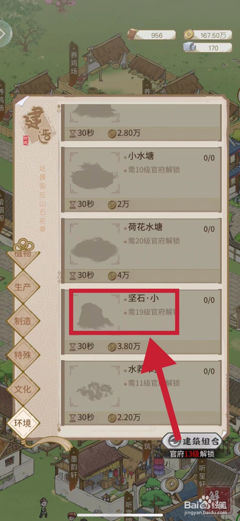The width and height of the screenshot is (240, 521).
Task: Tap the wood log resource icon
Action: (x=133, y=34)
